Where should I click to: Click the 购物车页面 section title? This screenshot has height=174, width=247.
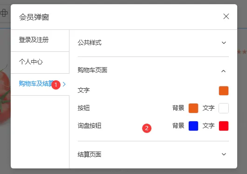click(92, 70)
